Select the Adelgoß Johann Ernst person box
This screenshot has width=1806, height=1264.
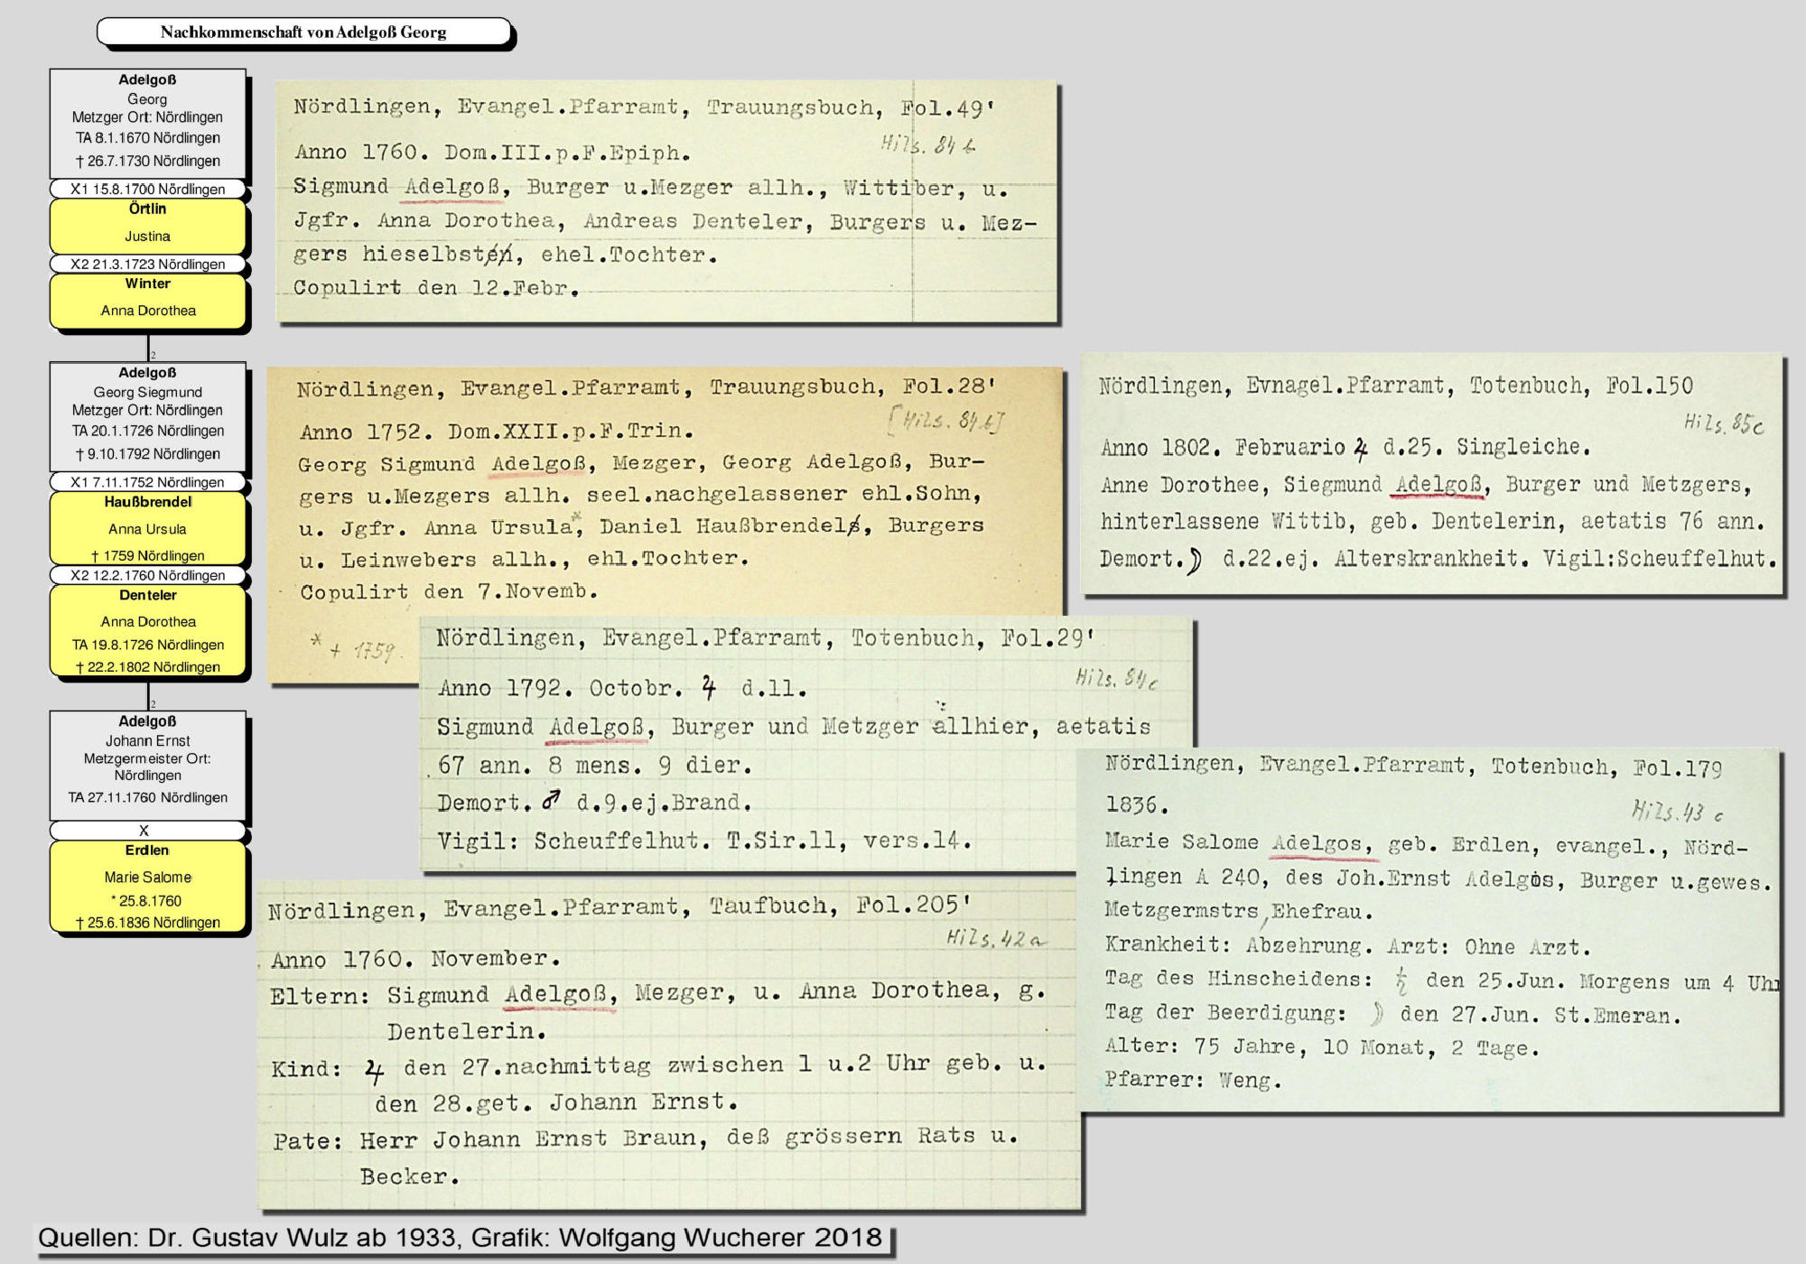tap(147, 764)
